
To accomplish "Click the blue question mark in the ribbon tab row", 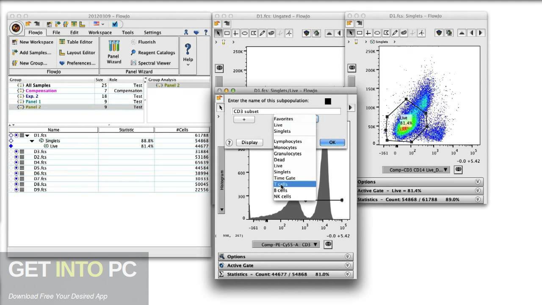I will pyautogui.click(x=206, y=32).
